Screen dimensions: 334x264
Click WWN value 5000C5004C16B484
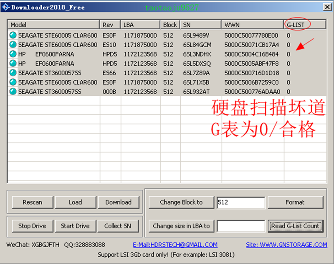[x=251, y=54]
